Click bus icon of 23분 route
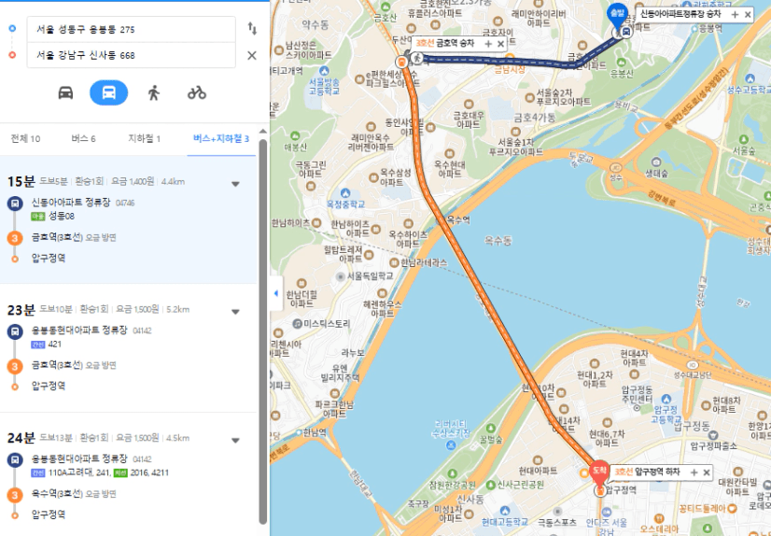The image size is (771, 536). click(15, 331)
